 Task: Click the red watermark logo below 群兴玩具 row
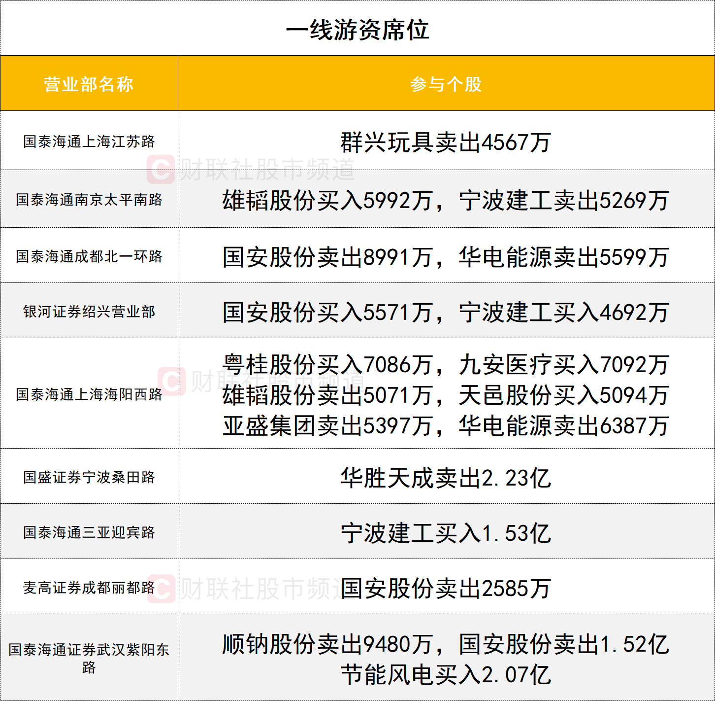[161, 169]
